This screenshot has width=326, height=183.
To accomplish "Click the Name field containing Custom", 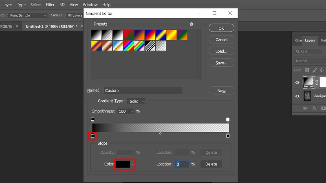I will point(143,91).
